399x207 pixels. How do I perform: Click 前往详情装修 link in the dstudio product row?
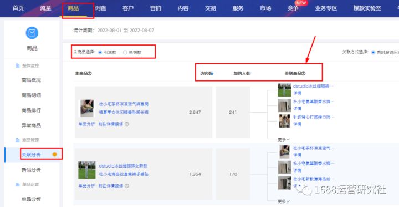pos(111,186)
